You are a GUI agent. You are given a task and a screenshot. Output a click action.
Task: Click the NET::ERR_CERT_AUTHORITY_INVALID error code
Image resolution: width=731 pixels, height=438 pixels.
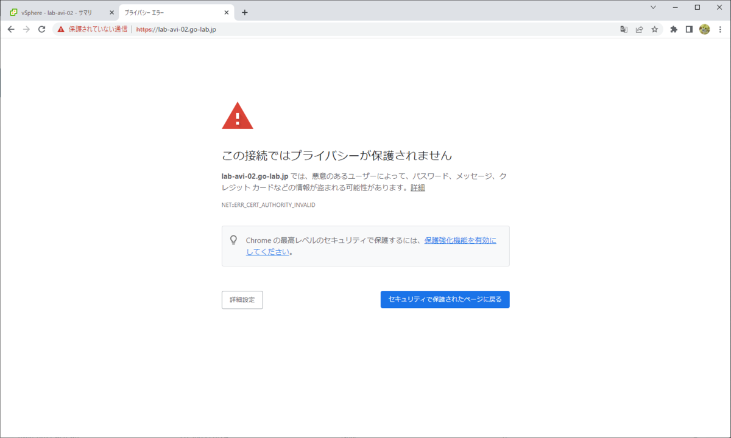pos(269,205)
